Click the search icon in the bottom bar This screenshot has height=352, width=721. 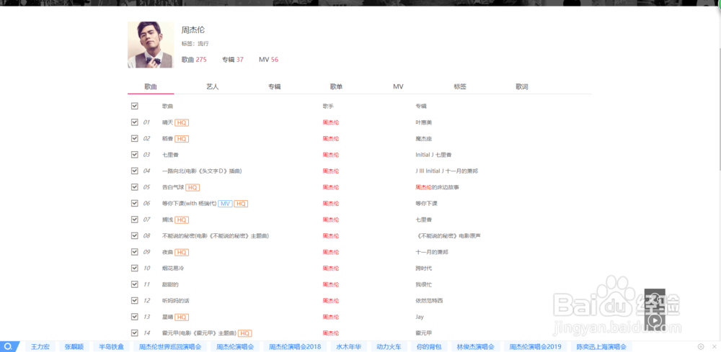pos(8,346)
